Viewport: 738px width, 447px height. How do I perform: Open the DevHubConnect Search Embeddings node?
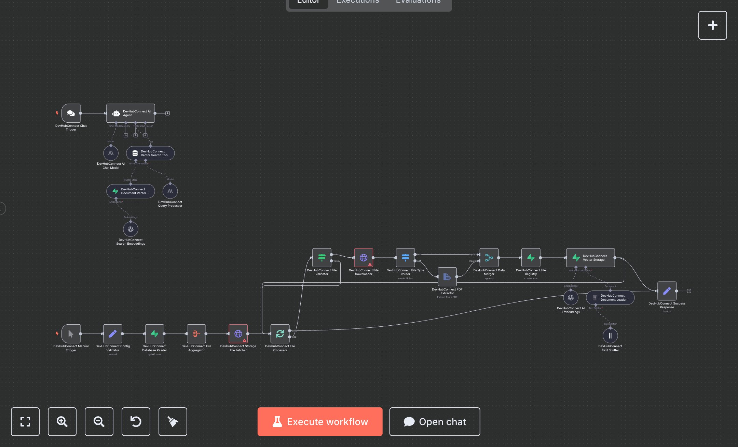[131, 229]
